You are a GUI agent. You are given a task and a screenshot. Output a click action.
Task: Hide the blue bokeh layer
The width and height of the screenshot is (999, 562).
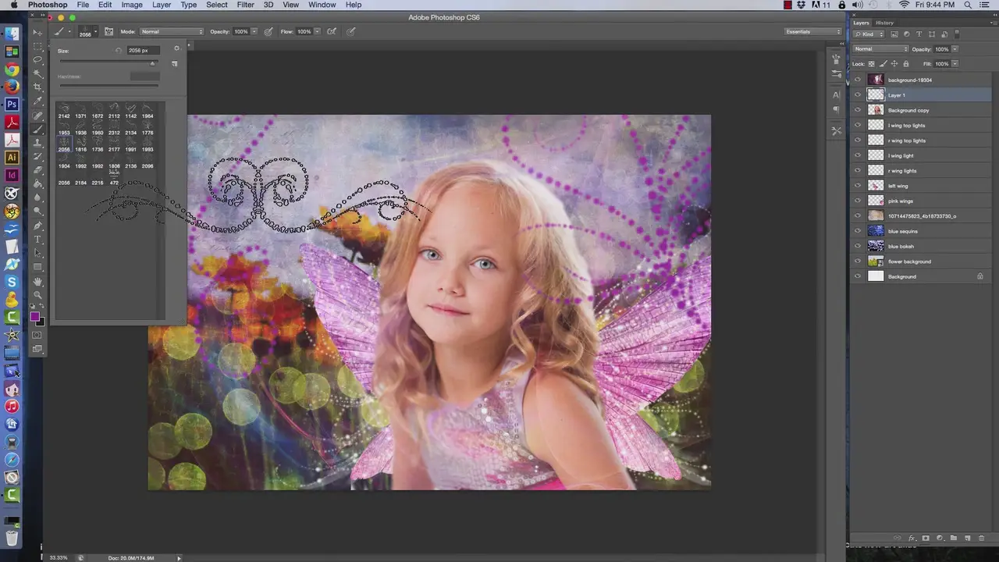coord(858,246)
